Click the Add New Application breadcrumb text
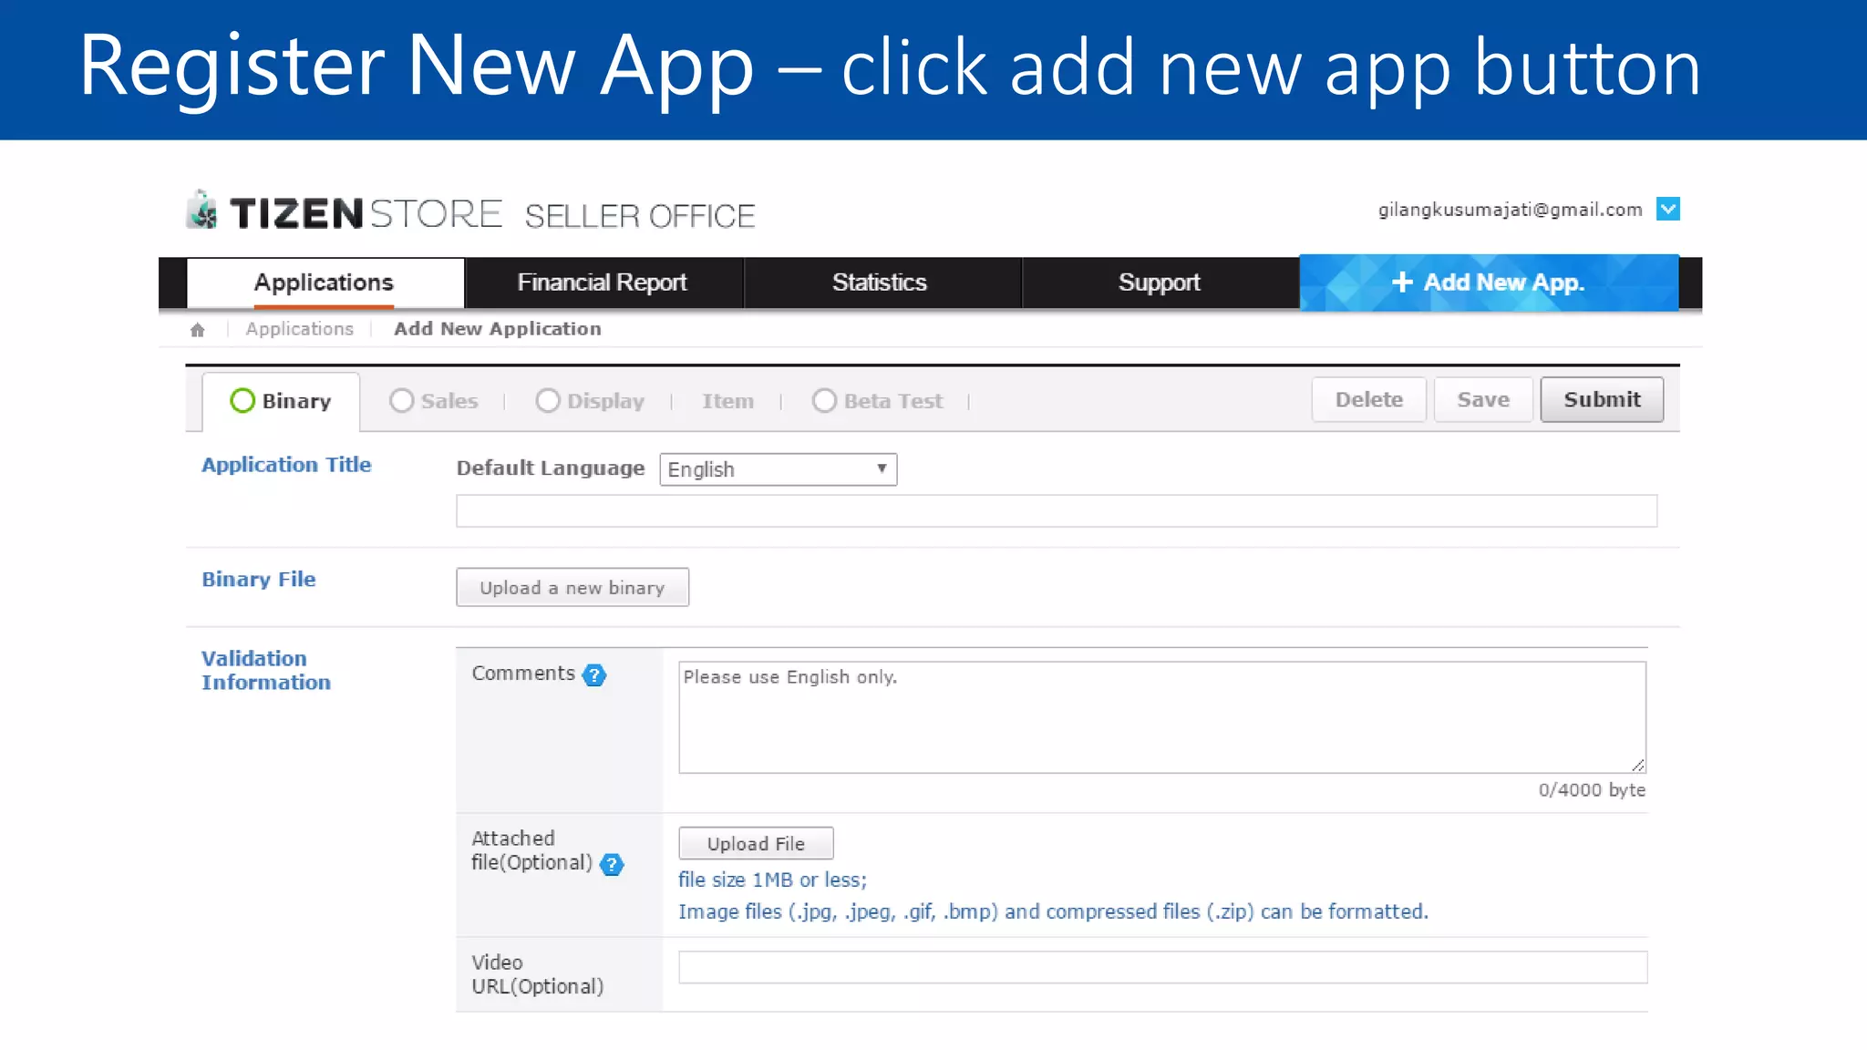 (498, 329)
